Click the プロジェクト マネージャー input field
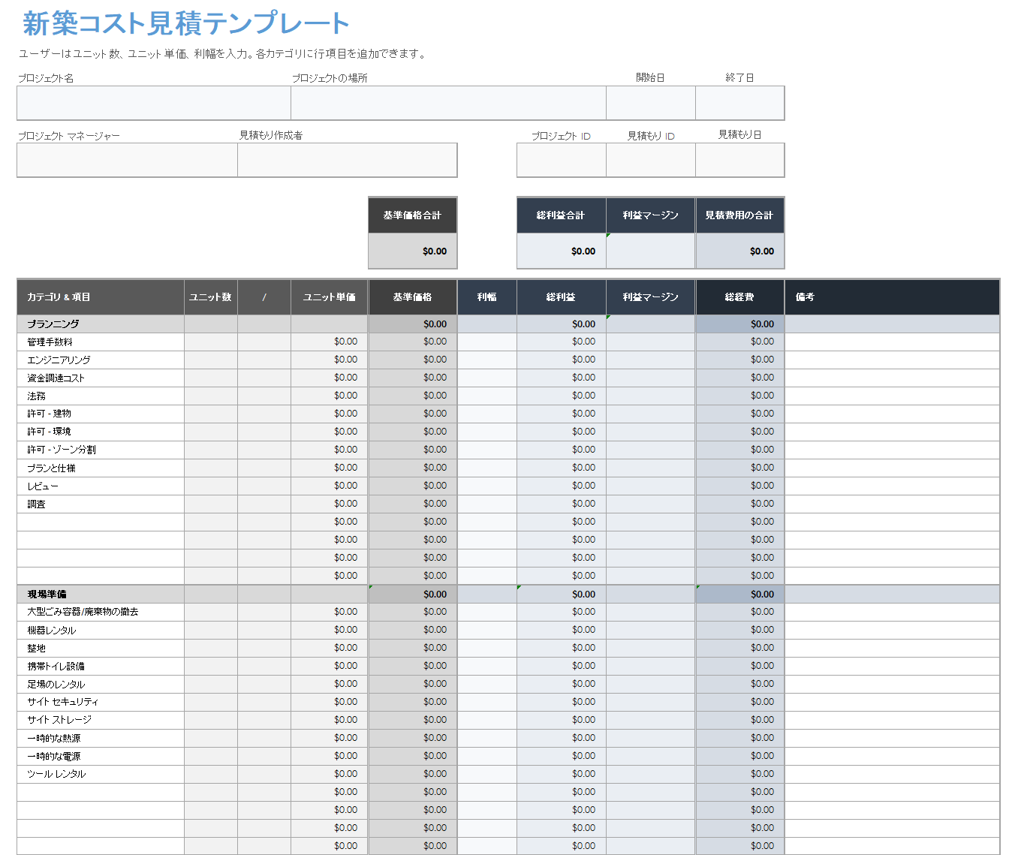 click(x=127, y=160)
